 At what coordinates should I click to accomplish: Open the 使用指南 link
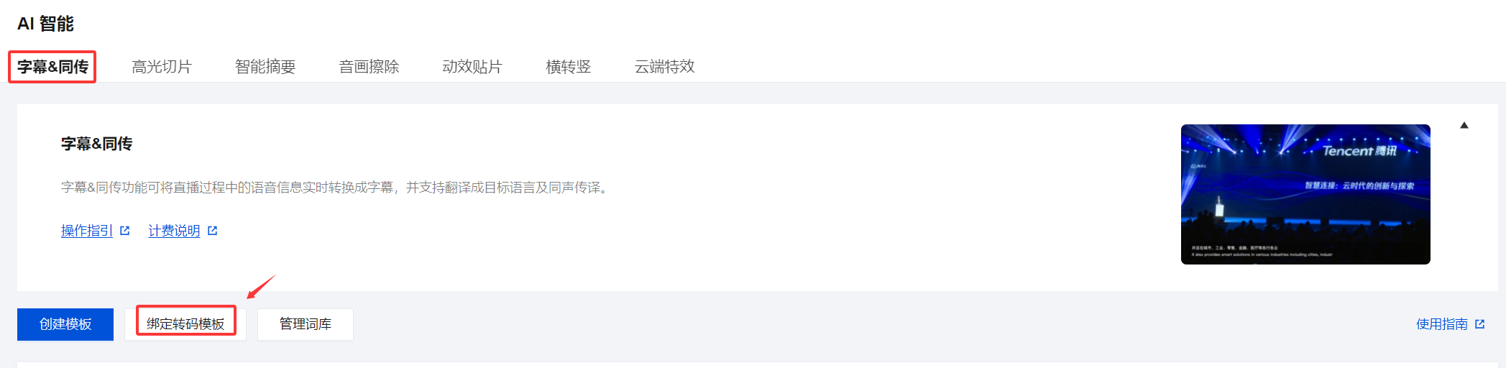click(x=1442, y=324)
